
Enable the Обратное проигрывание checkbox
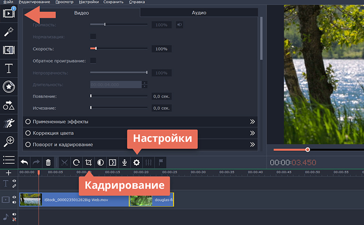[x=93, y=61]
